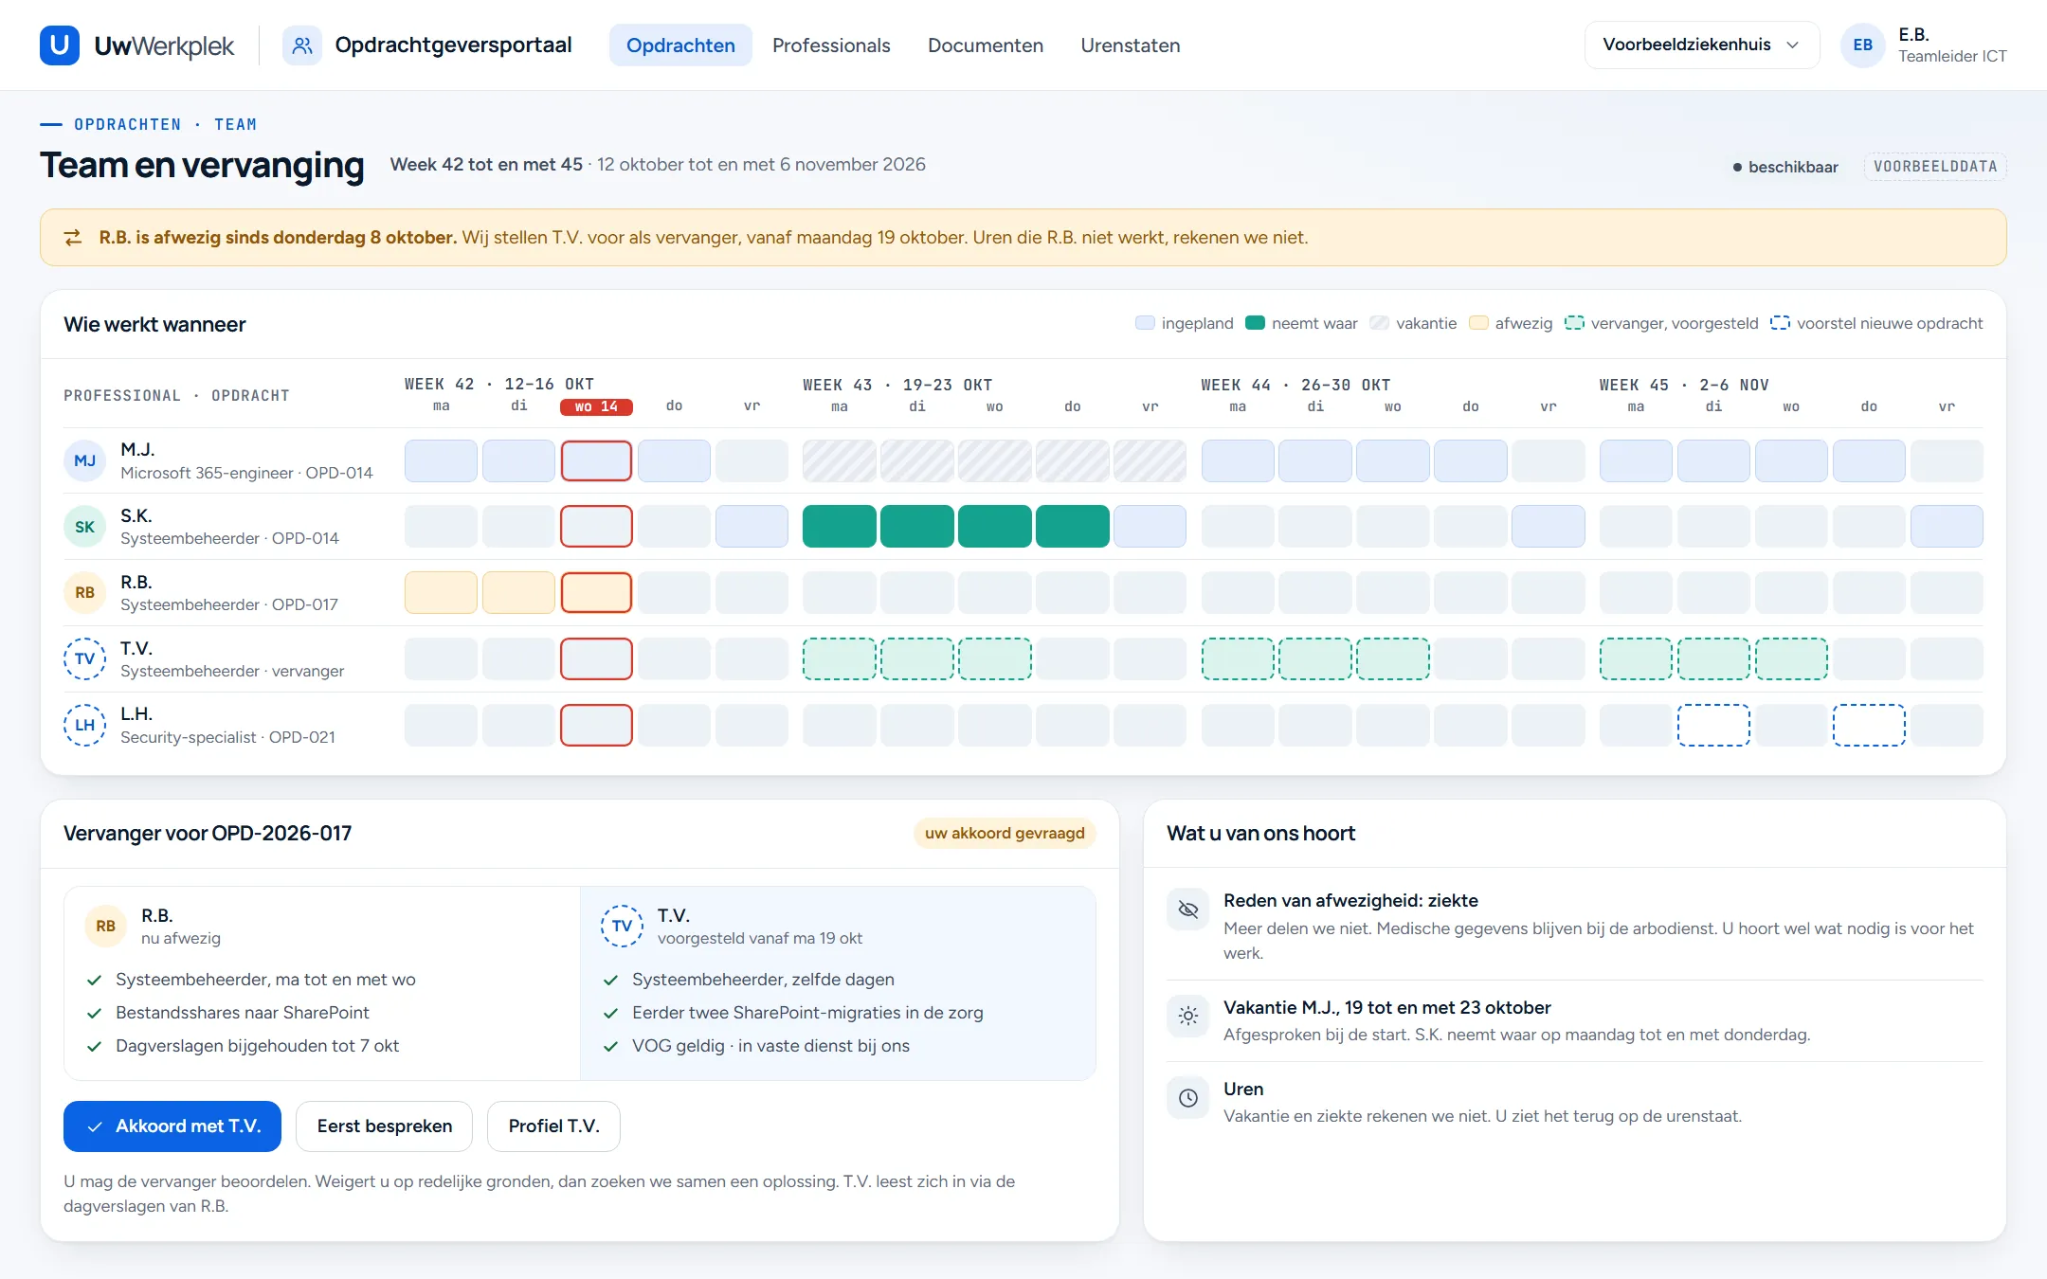Viewport: 2047px width, 1279px height.
Task: Click the Microsoft 365-engineer · OPD-014 label
Action: pyautogui.click(x=246, y=473)
